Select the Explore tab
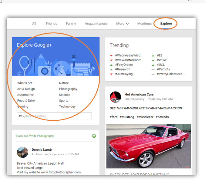This screenshot has height=181, width=205. click(166, 24)
